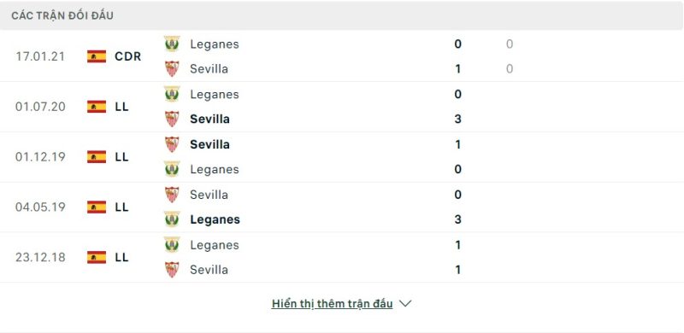Image resolution: width=684 pixels, height=333 pixels.
Task: Click Spain flag beside CDR
Action: pos(97,56)
